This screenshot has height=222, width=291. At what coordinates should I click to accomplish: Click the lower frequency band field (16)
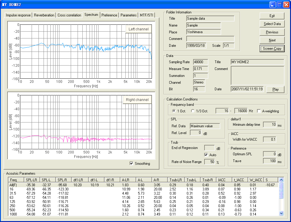(222, 111)
